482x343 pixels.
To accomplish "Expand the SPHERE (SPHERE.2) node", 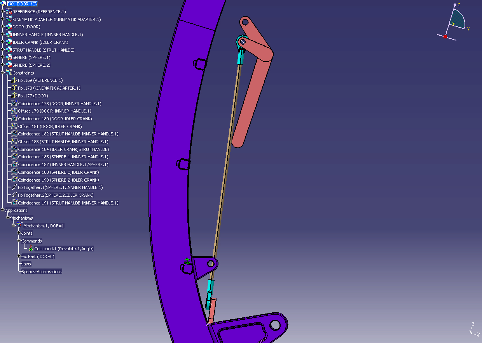I will tap(3, 65).
